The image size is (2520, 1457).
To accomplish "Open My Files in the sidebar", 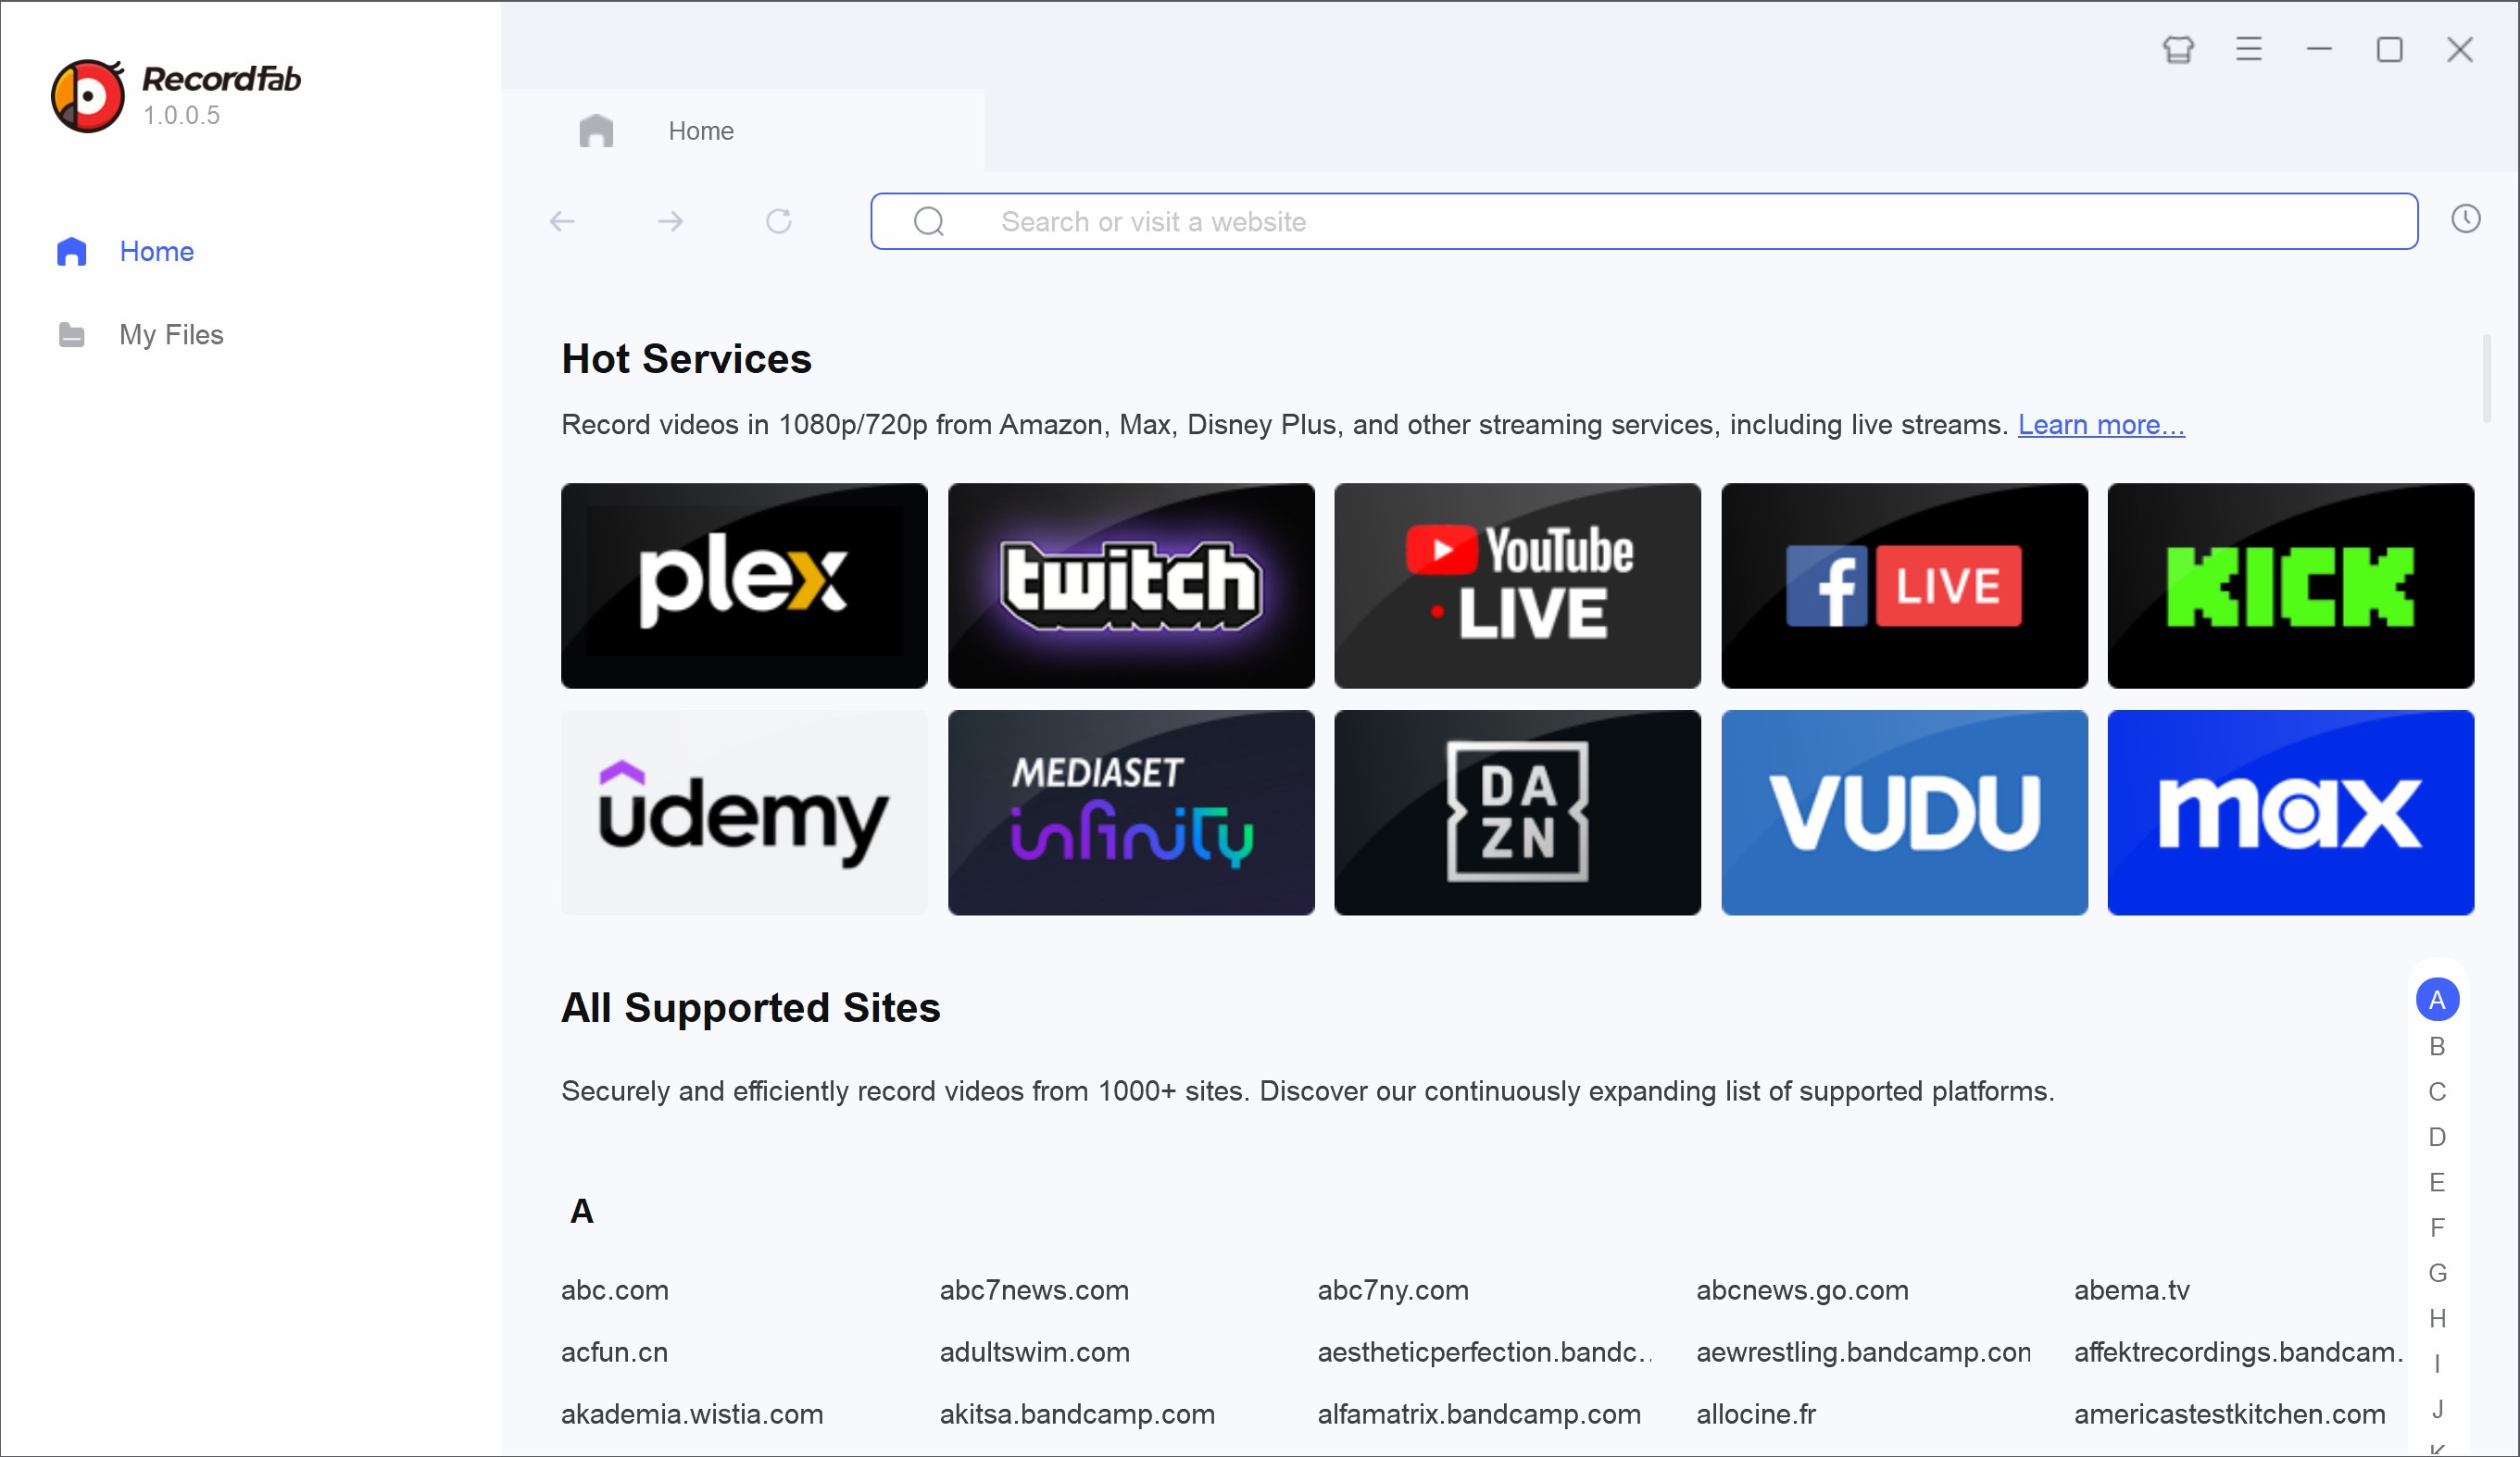I will (x=140, y=335).
